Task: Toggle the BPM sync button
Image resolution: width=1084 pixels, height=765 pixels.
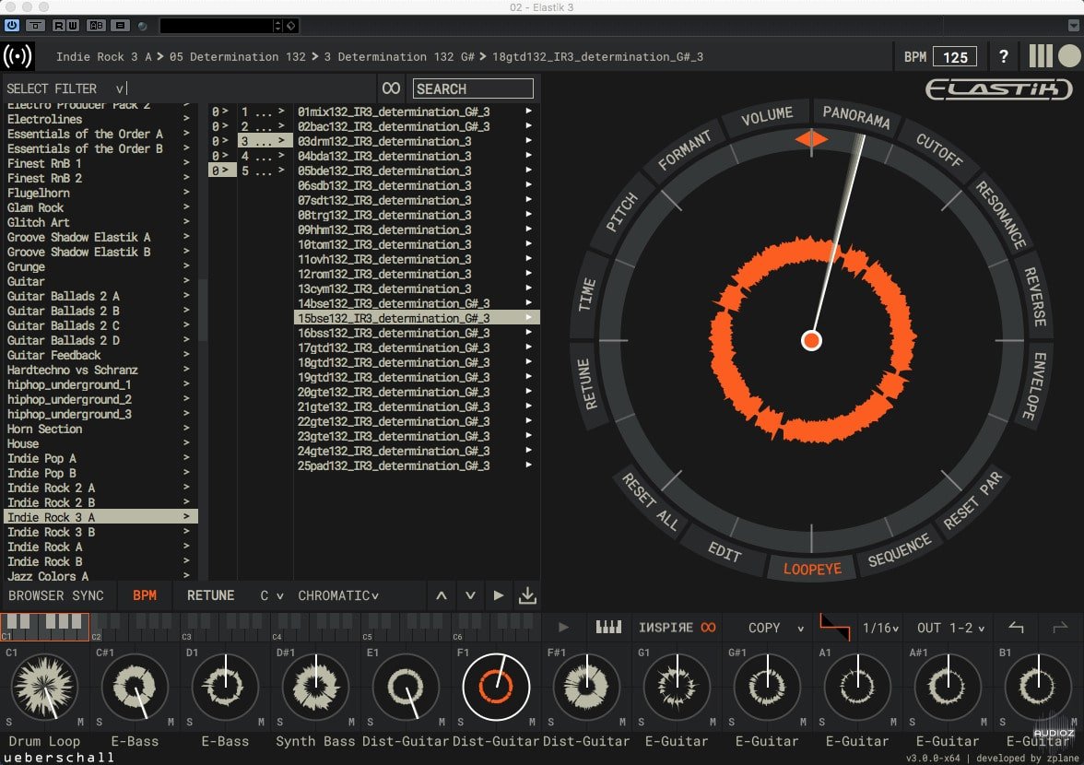Action: (145, 595)
